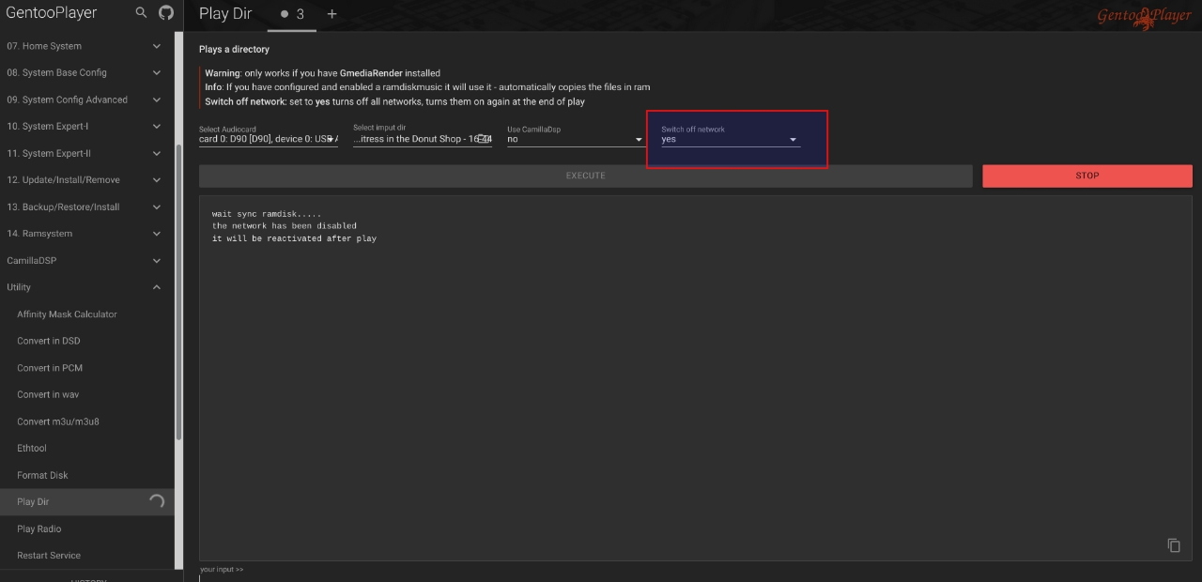Open Convert in PCM utility
Screen dimensions: 1202x582
[x=87, y=368]
